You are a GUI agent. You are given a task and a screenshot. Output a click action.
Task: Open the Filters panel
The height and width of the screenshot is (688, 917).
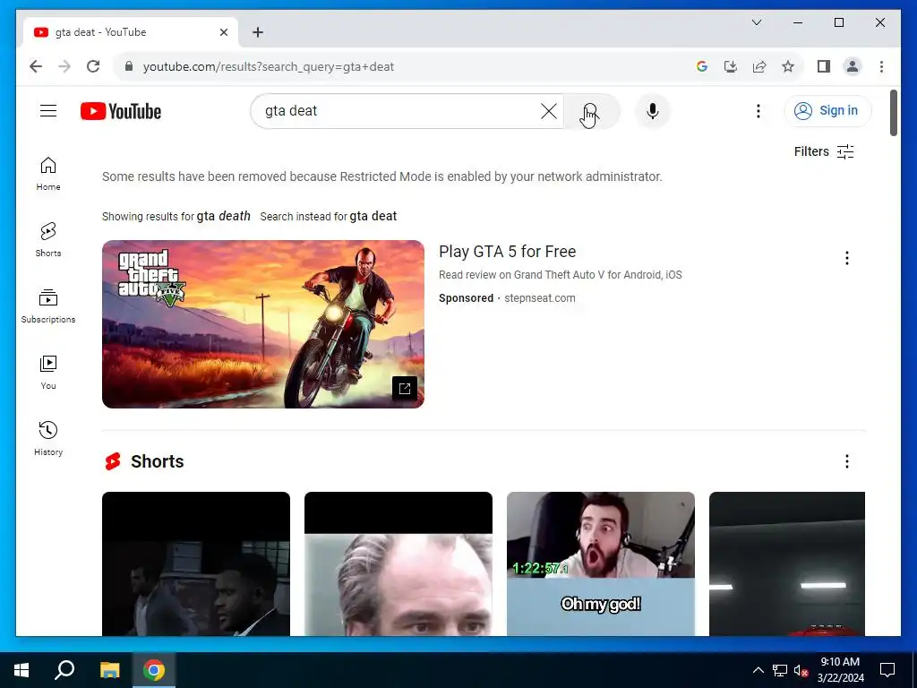point(824,151)
